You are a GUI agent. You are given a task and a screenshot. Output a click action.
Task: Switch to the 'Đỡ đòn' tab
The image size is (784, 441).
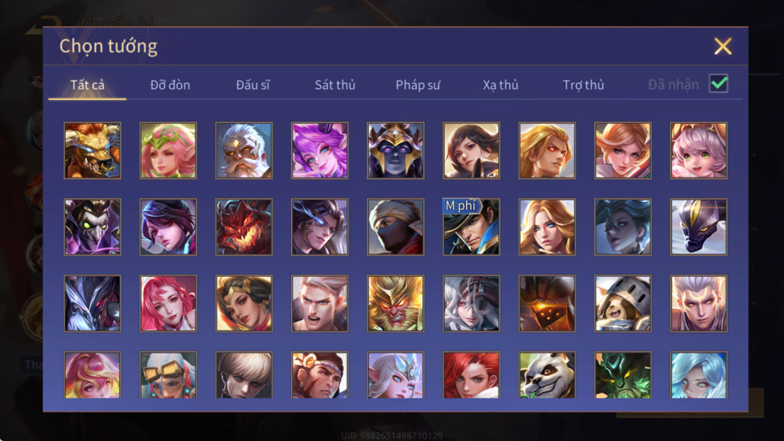[170, 85]
